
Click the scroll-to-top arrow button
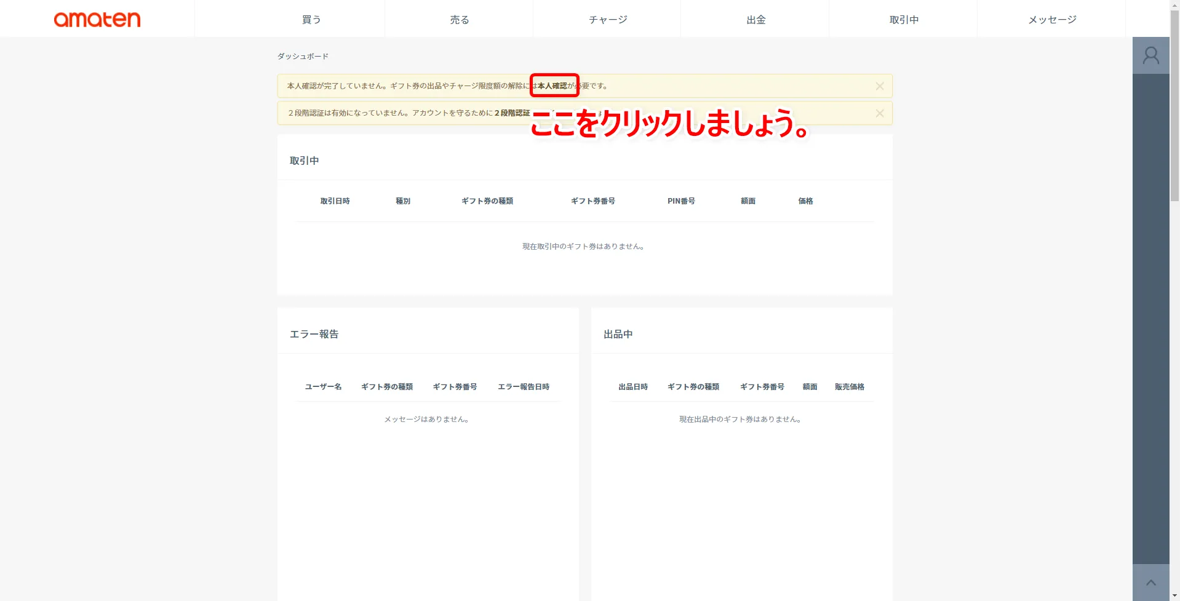point(1150,583)
